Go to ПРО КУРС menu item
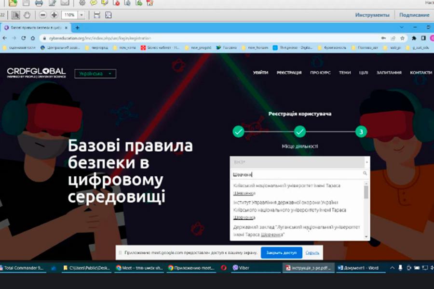This screenshot has height=289, width=434. click(x=320, y=73)
